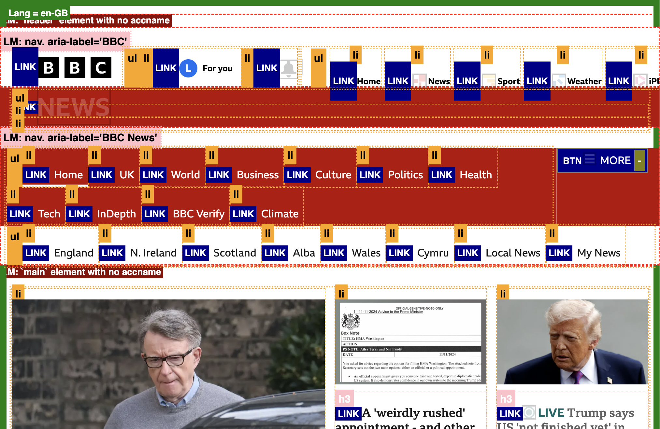Screen dimensions: 660x429
Task: Go to Home in top BBC navigation
Action: pos(369,81)
